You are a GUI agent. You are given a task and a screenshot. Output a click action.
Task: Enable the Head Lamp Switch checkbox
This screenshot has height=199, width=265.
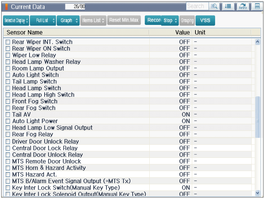pos(8,88)
